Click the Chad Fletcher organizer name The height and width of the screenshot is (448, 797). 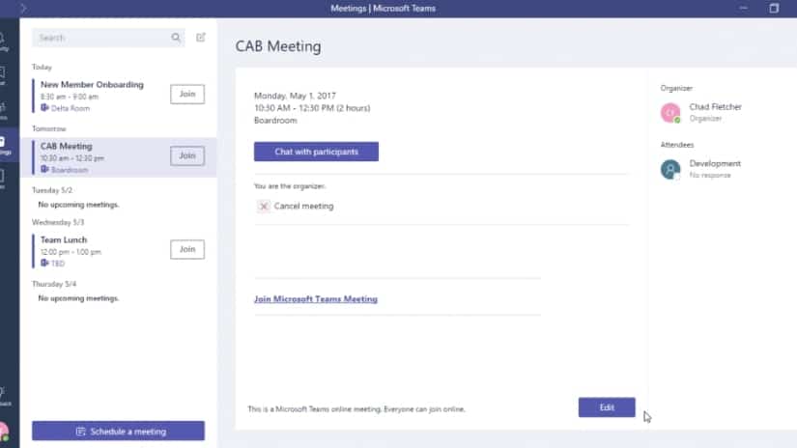pyautogui.click(x=715, y=107)
